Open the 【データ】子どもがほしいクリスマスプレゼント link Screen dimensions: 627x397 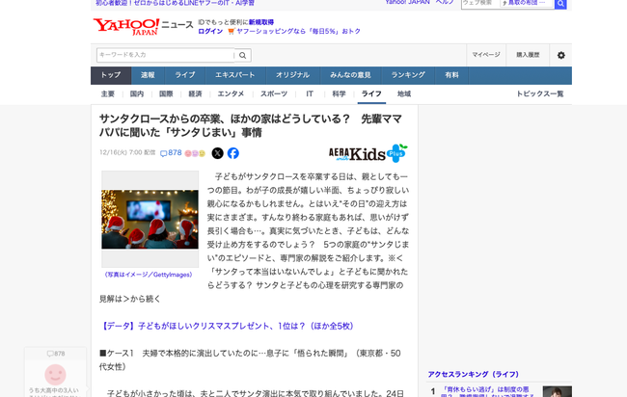(227, 326)
